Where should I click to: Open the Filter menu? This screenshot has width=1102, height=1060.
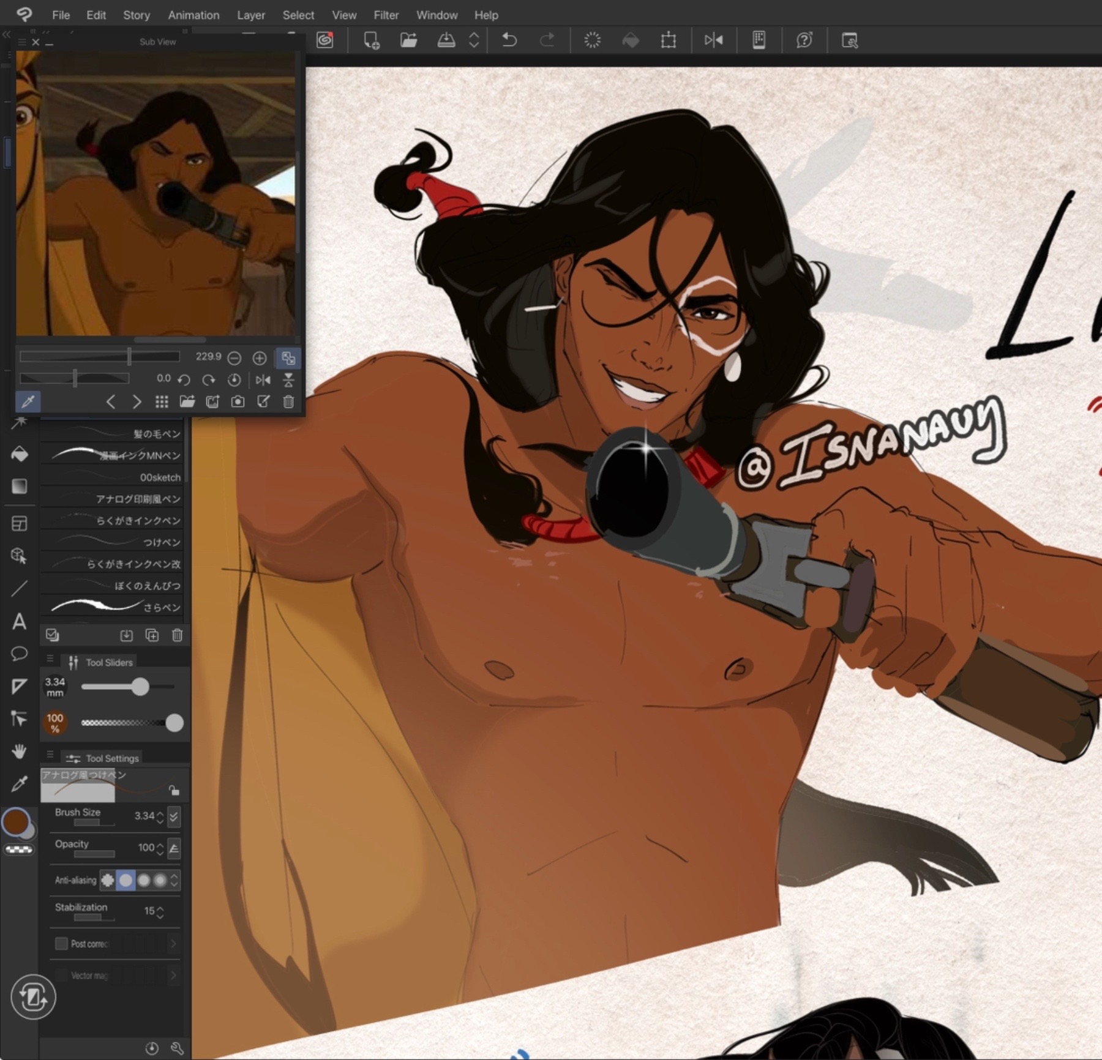point(386,15)
